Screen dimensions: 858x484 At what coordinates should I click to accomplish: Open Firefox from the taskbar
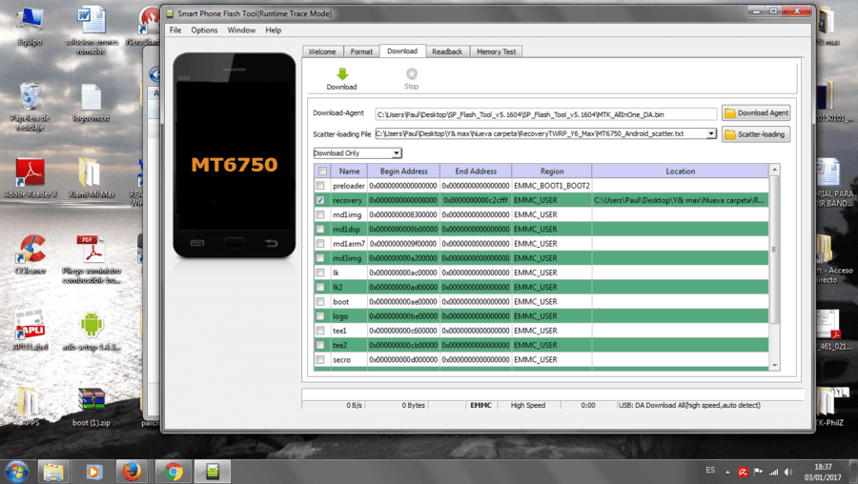132,472
